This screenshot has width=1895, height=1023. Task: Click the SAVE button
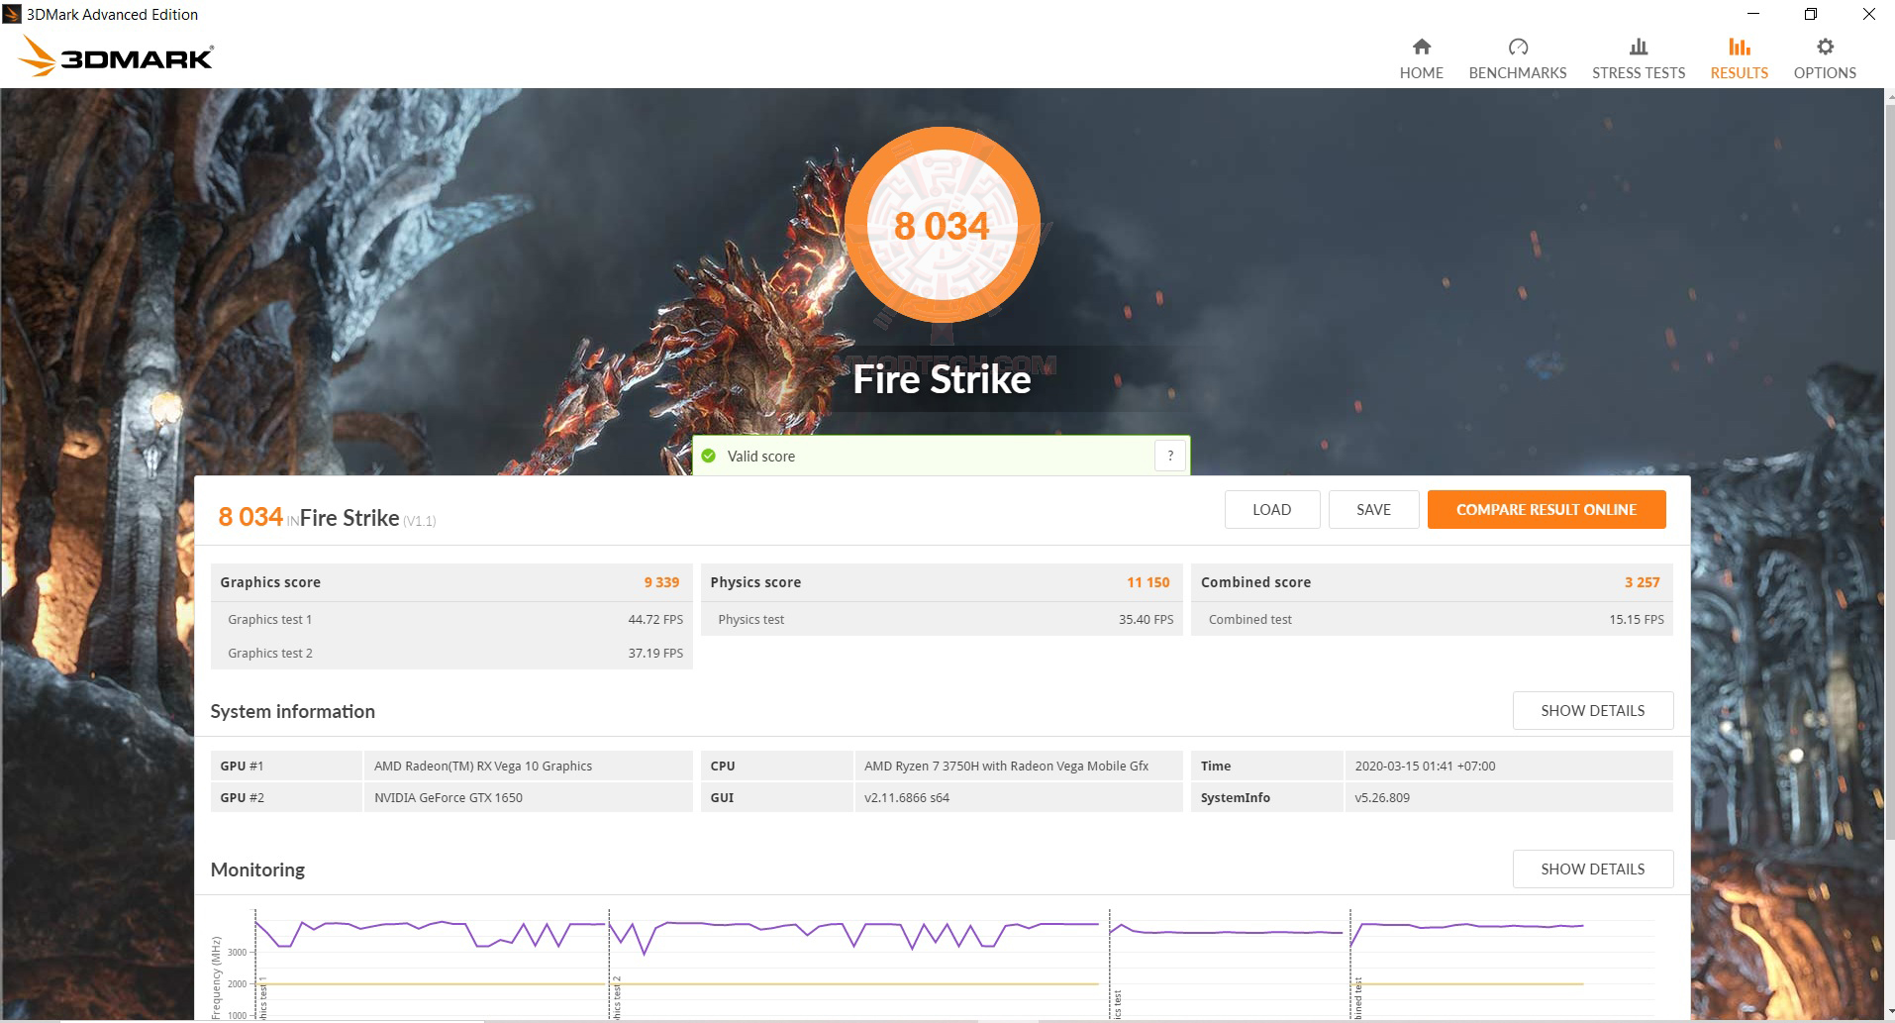tap(1373, 509)
